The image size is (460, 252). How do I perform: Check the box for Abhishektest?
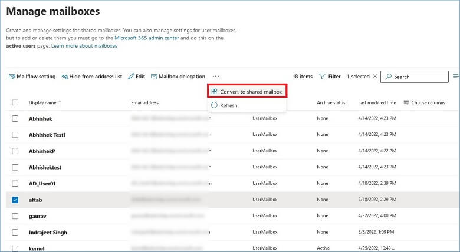click(x=15, y=167)
